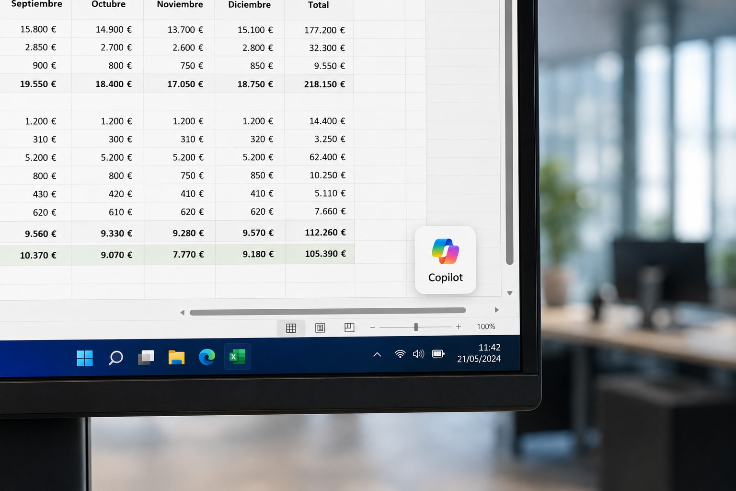Image resolution: width=736 pixels, height=491 pixels.
Task: Open Wi-Fi network settings icon
Action: (x=400, y=354)
